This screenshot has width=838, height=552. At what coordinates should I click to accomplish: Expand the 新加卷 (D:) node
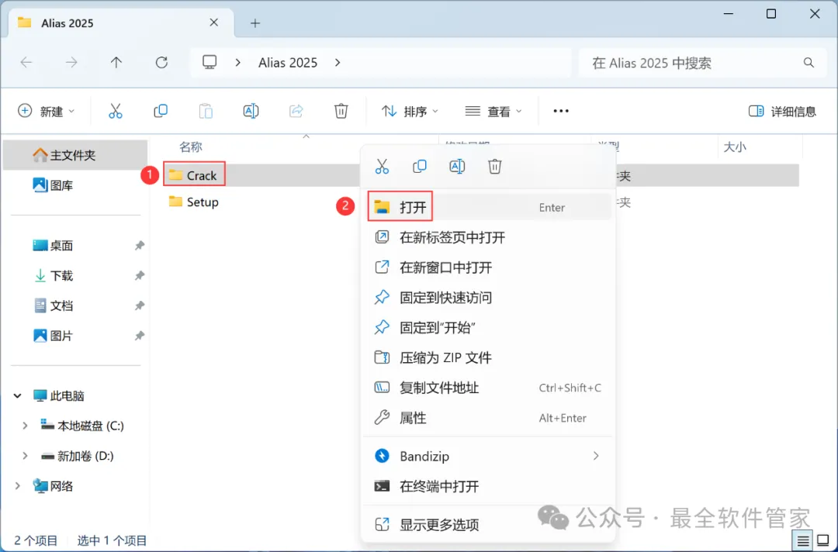[x=25, y=456]
